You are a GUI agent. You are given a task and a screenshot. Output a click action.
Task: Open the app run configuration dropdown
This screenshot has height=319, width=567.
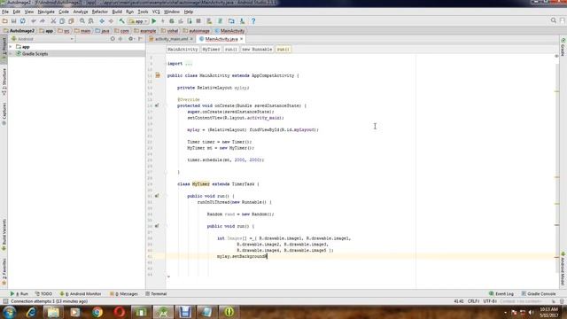(138, 21)
